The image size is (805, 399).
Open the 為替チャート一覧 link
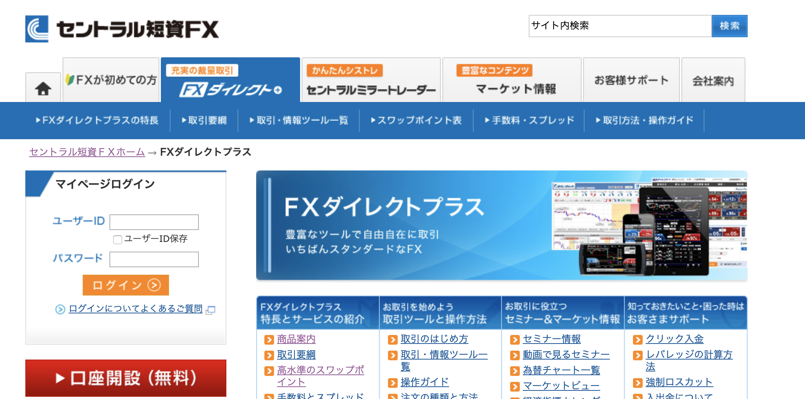pyautogui.click(x=561, y=370)
